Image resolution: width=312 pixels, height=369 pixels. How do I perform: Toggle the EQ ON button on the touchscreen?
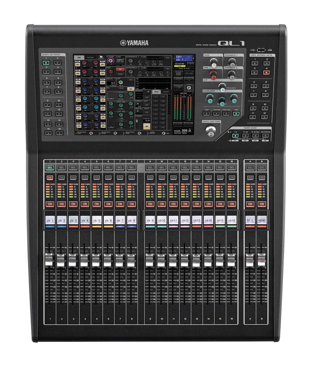pos(130,89)
